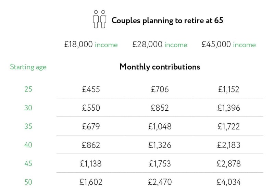Click the £1,138 contribution cell
Viewport: 274px width, 196px height.
[x=91, y=163]
